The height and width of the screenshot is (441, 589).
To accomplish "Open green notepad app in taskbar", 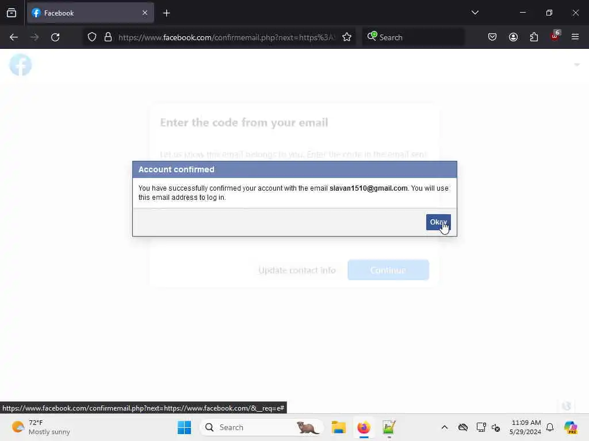I will pos(389,427).
